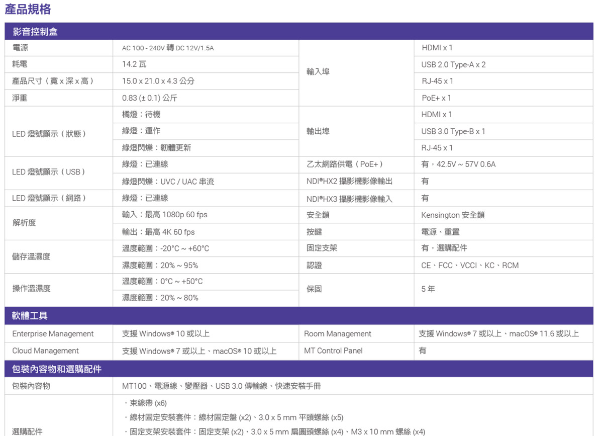
Task: Select the 軟體工具 section header
Action: pos(24,316)
